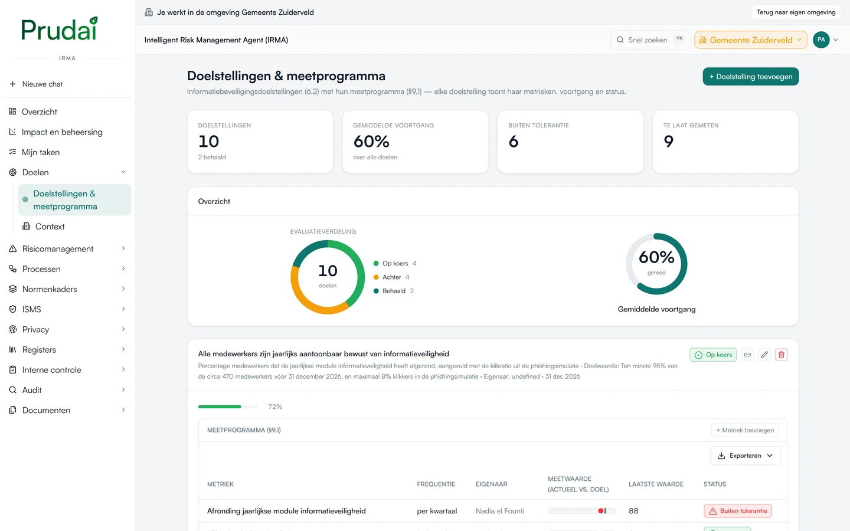The height and width of the screenshot is (531, 850).
Task: Click the Registers library icon
Action: pyautogui.click(x=12, y=350)
